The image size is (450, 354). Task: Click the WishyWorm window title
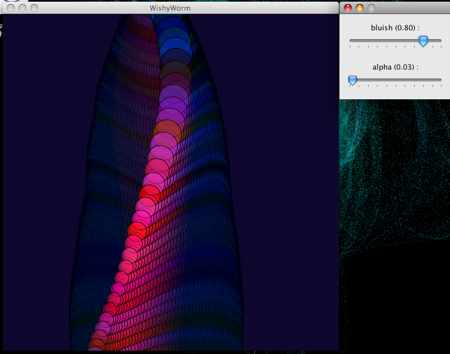coord(170,8)
